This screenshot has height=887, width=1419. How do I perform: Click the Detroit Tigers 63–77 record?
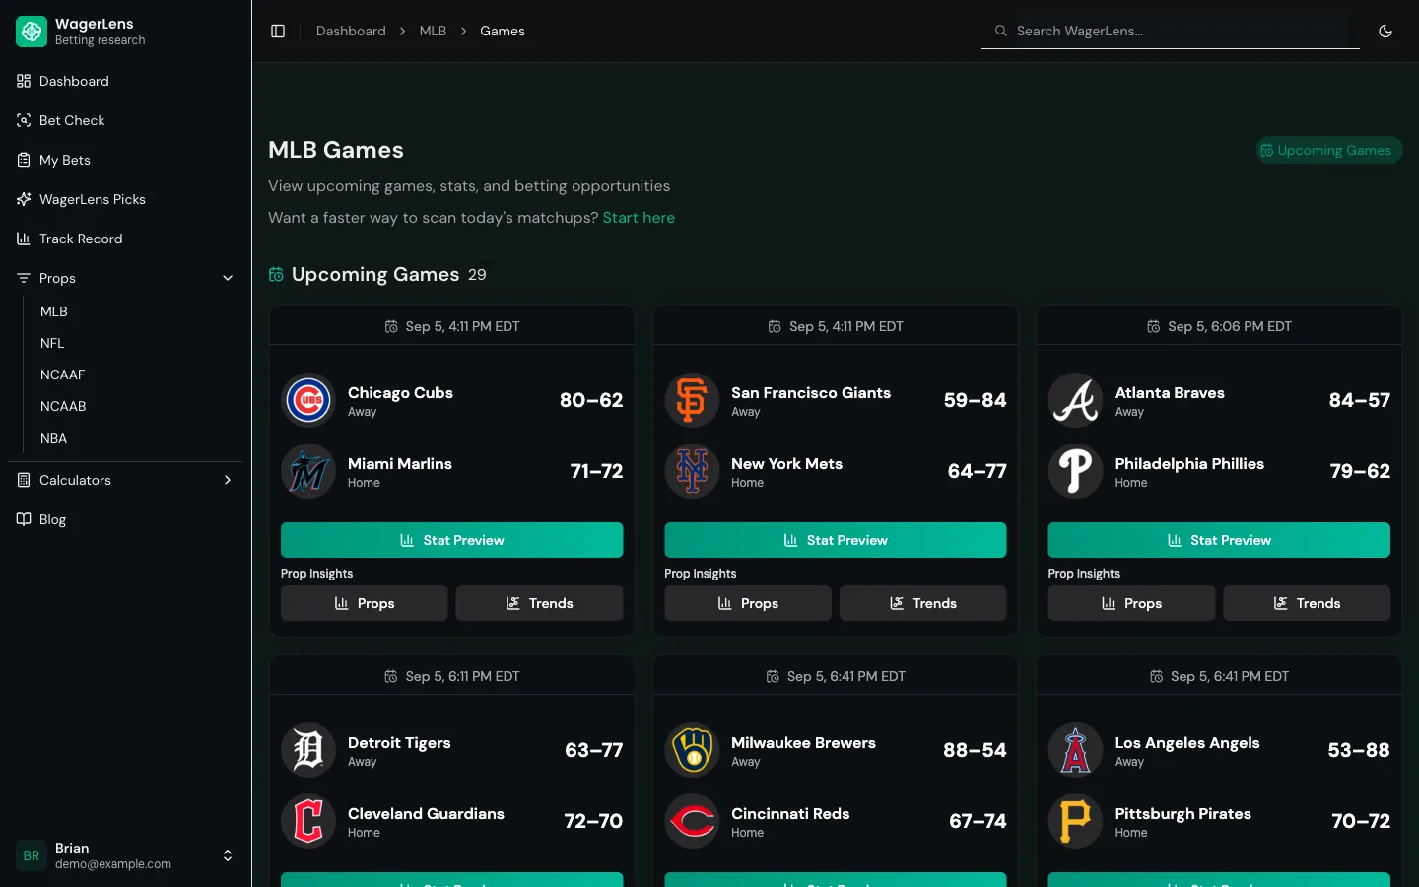[593, 750]
